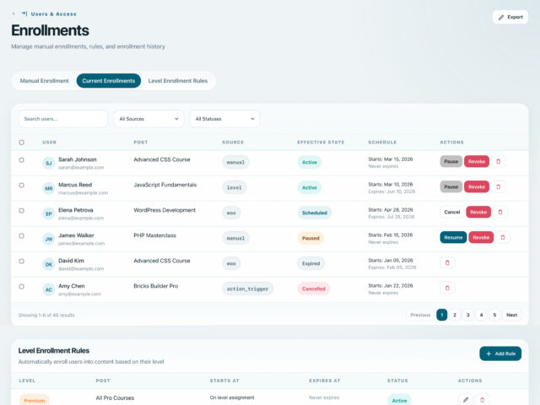Revoke Marcus Reed's enrollment
Screen dimensions: 540x405
(x=477, y=186)
